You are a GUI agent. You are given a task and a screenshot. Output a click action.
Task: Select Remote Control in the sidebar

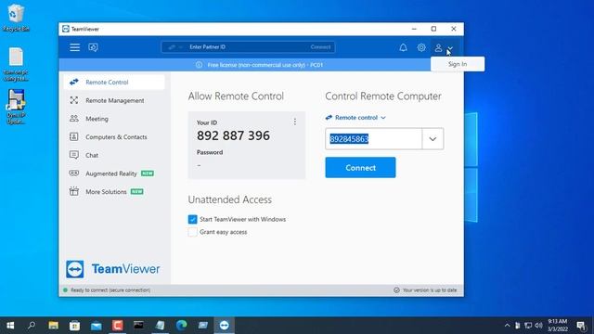pos(114,83)
